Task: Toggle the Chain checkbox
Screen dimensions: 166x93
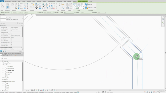Action: [x=55, y=13]
